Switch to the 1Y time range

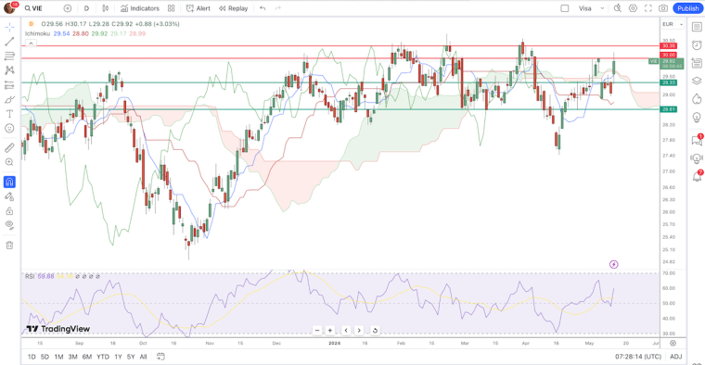118,357
